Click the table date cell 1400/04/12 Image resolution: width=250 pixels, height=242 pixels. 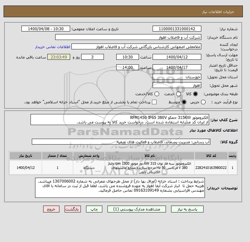pos(26,168)
